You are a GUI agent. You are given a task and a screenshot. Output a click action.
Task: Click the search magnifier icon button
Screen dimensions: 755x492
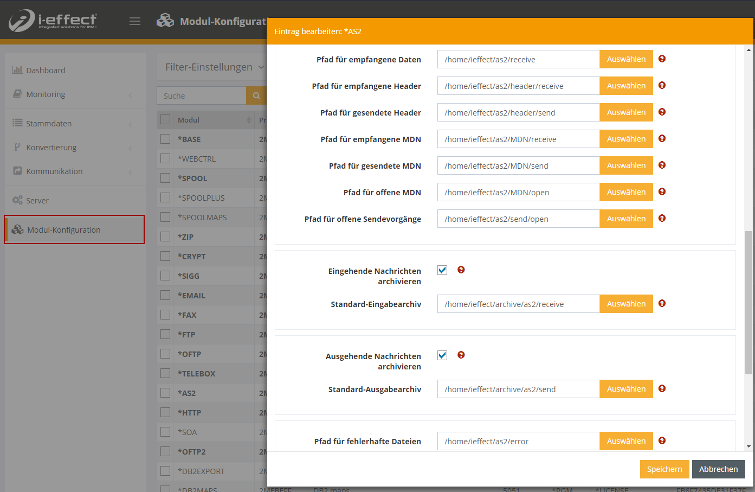256,96
